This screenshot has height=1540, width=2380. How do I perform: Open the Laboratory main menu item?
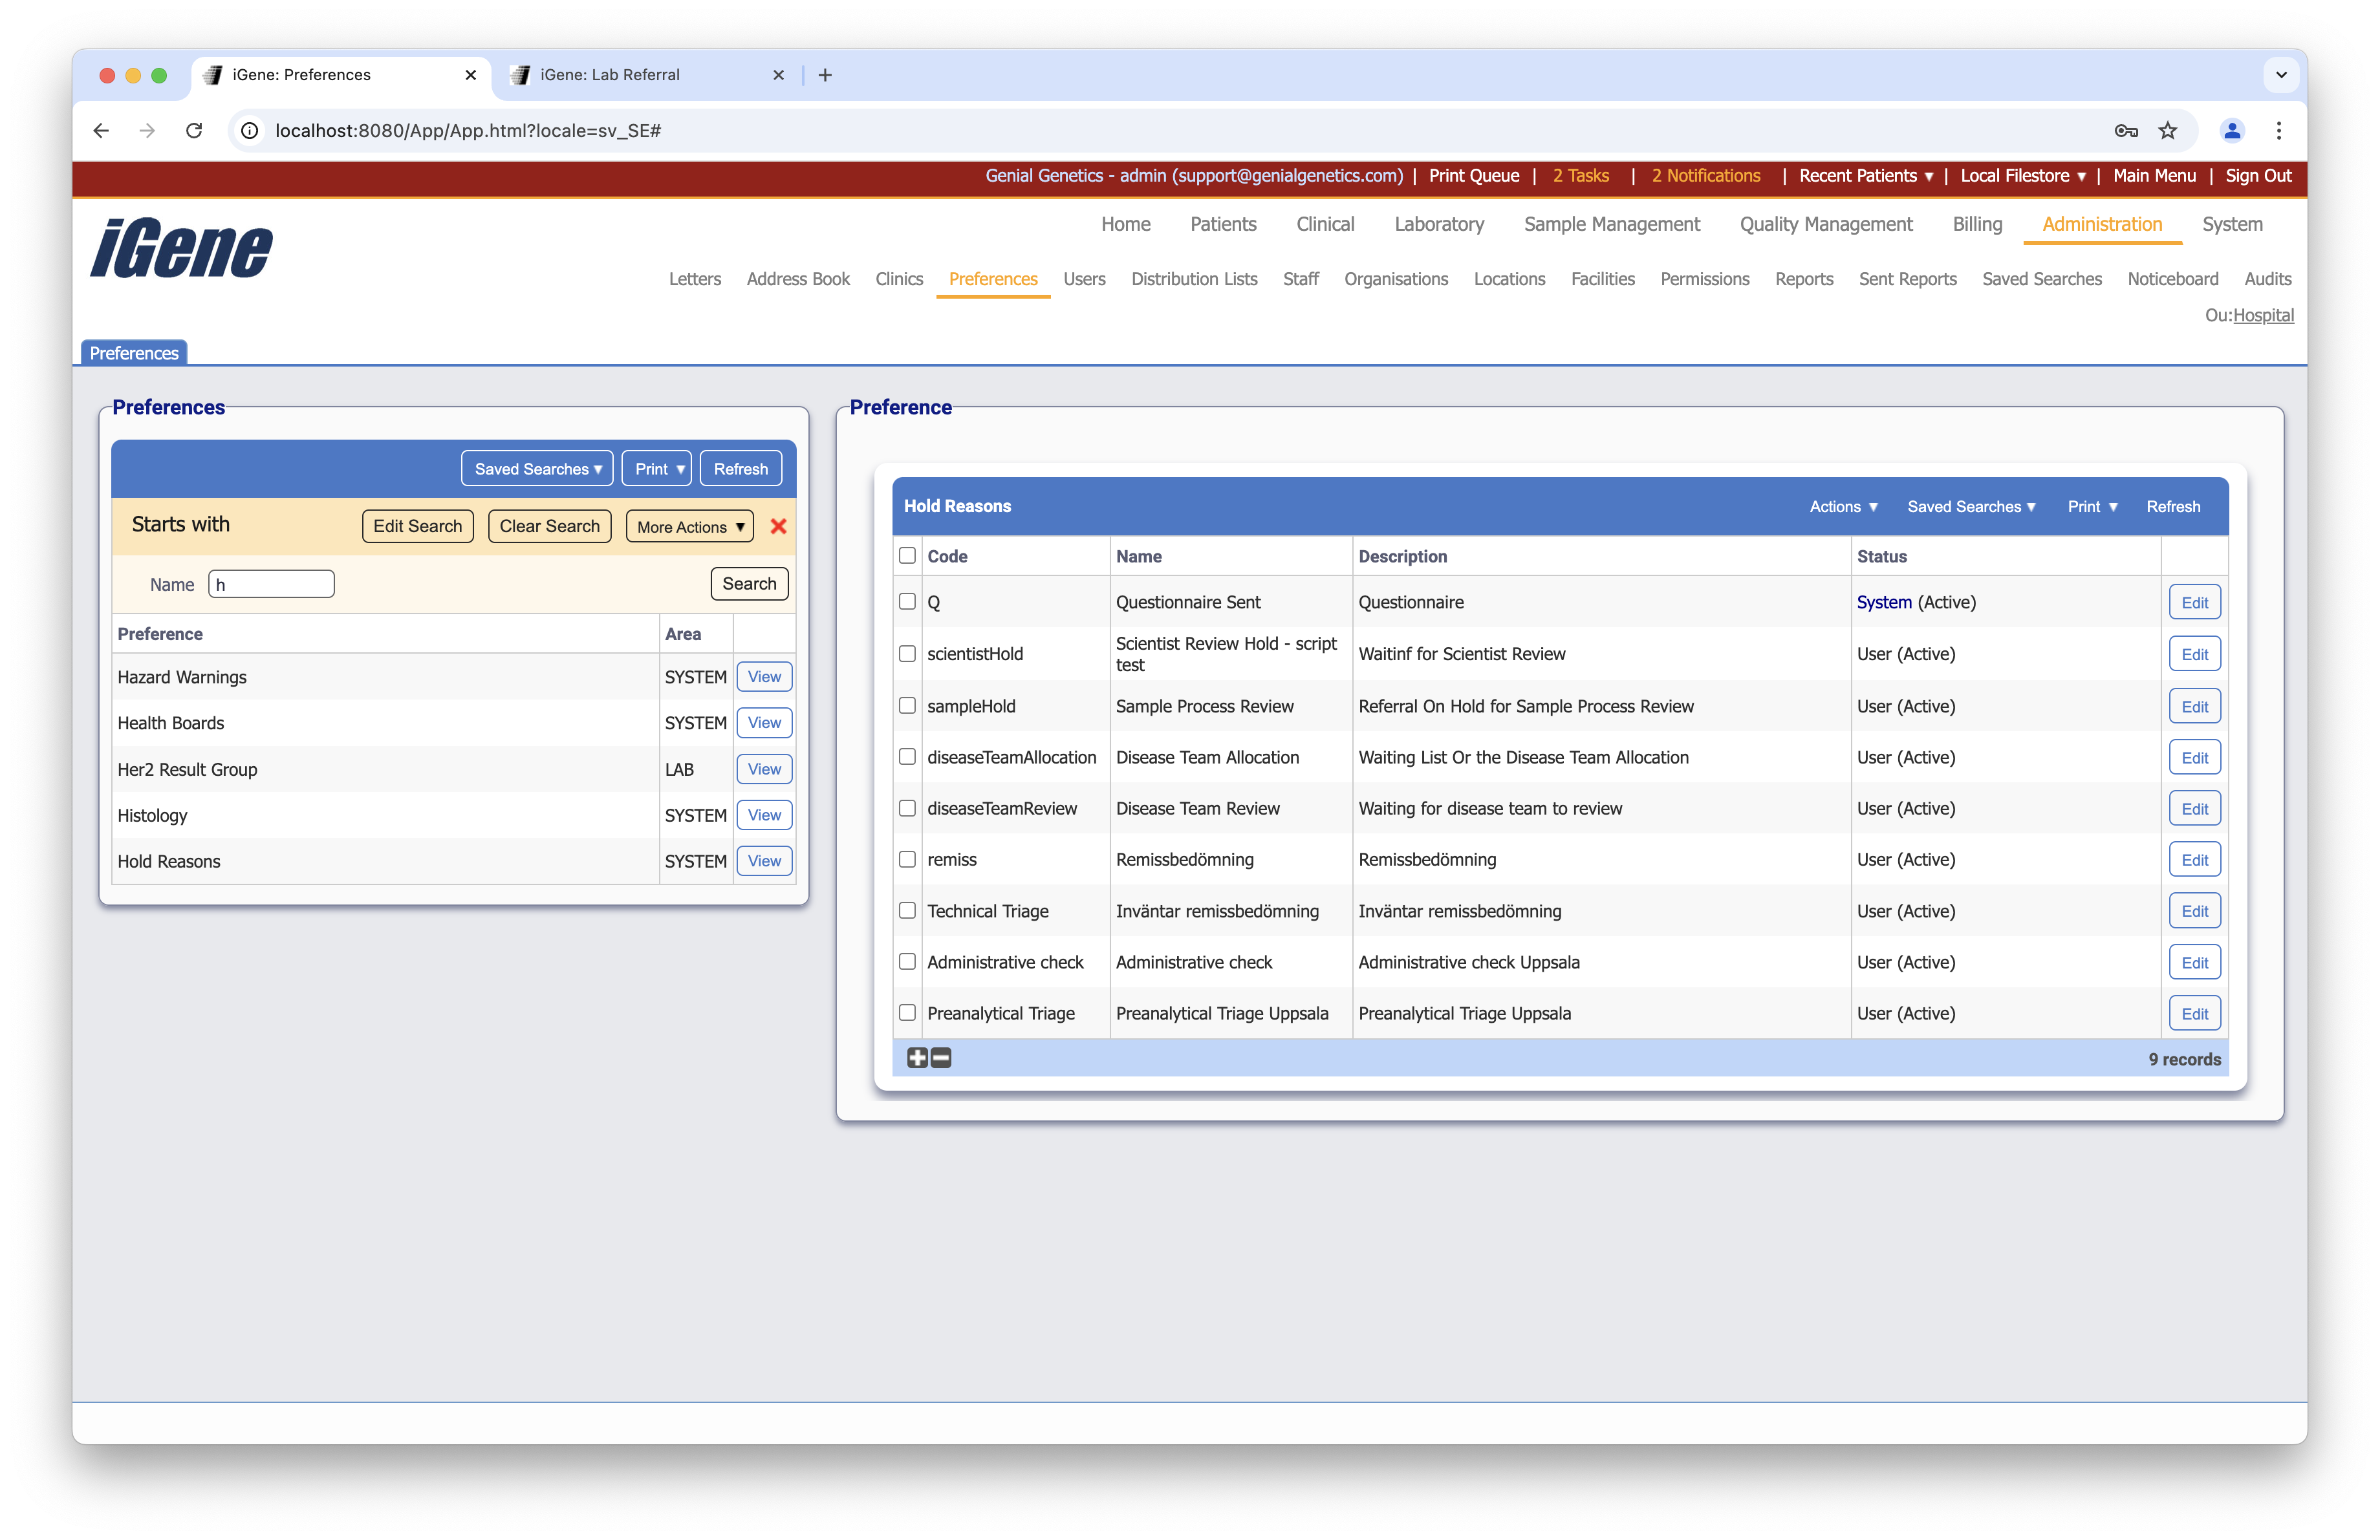click(1438, 224)
